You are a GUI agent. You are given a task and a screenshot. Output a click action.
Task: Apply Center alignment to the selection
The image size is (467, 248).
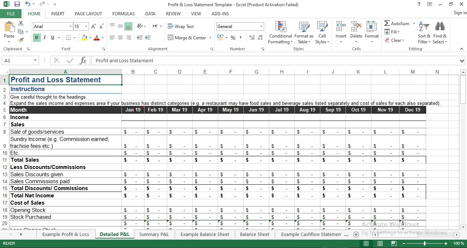[x=120, y=38]
